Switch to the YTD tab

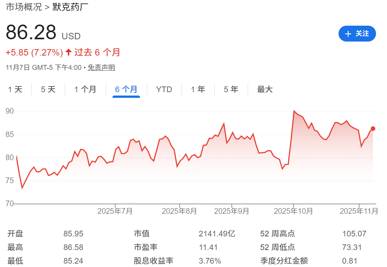tap(164, 89)
